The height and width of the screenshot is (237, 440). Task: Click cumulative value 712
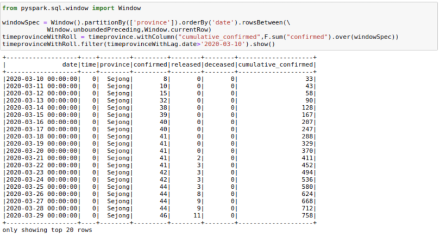(x=307, y=208)
